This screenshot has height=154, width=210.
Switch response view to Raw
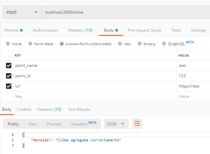click(x=33, y=124)
